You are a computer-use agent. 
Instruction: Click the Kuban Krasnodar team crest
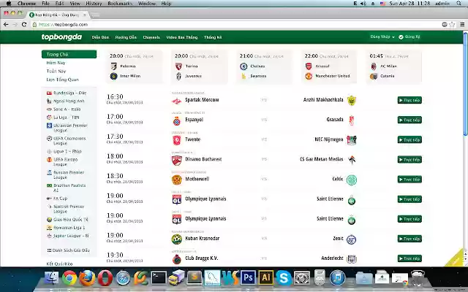177,239
